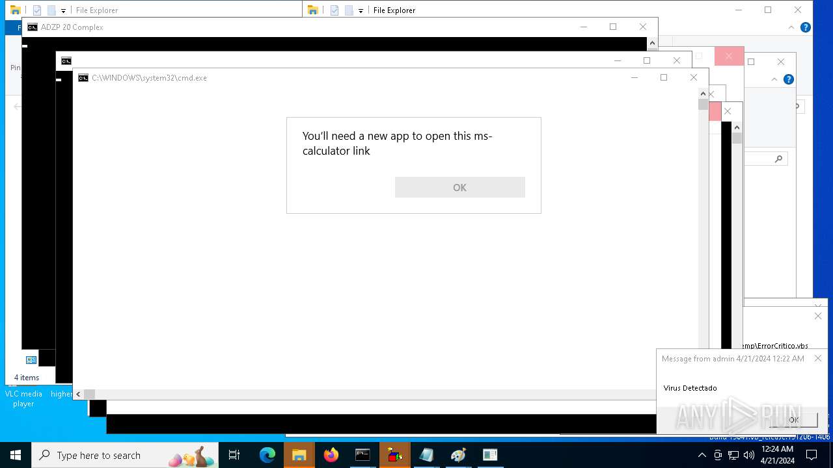Launch Firefox from the taskbar

pos(331,455)
